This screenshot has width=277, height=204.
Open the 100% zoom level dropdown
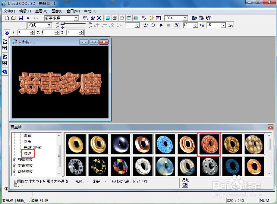185,18
